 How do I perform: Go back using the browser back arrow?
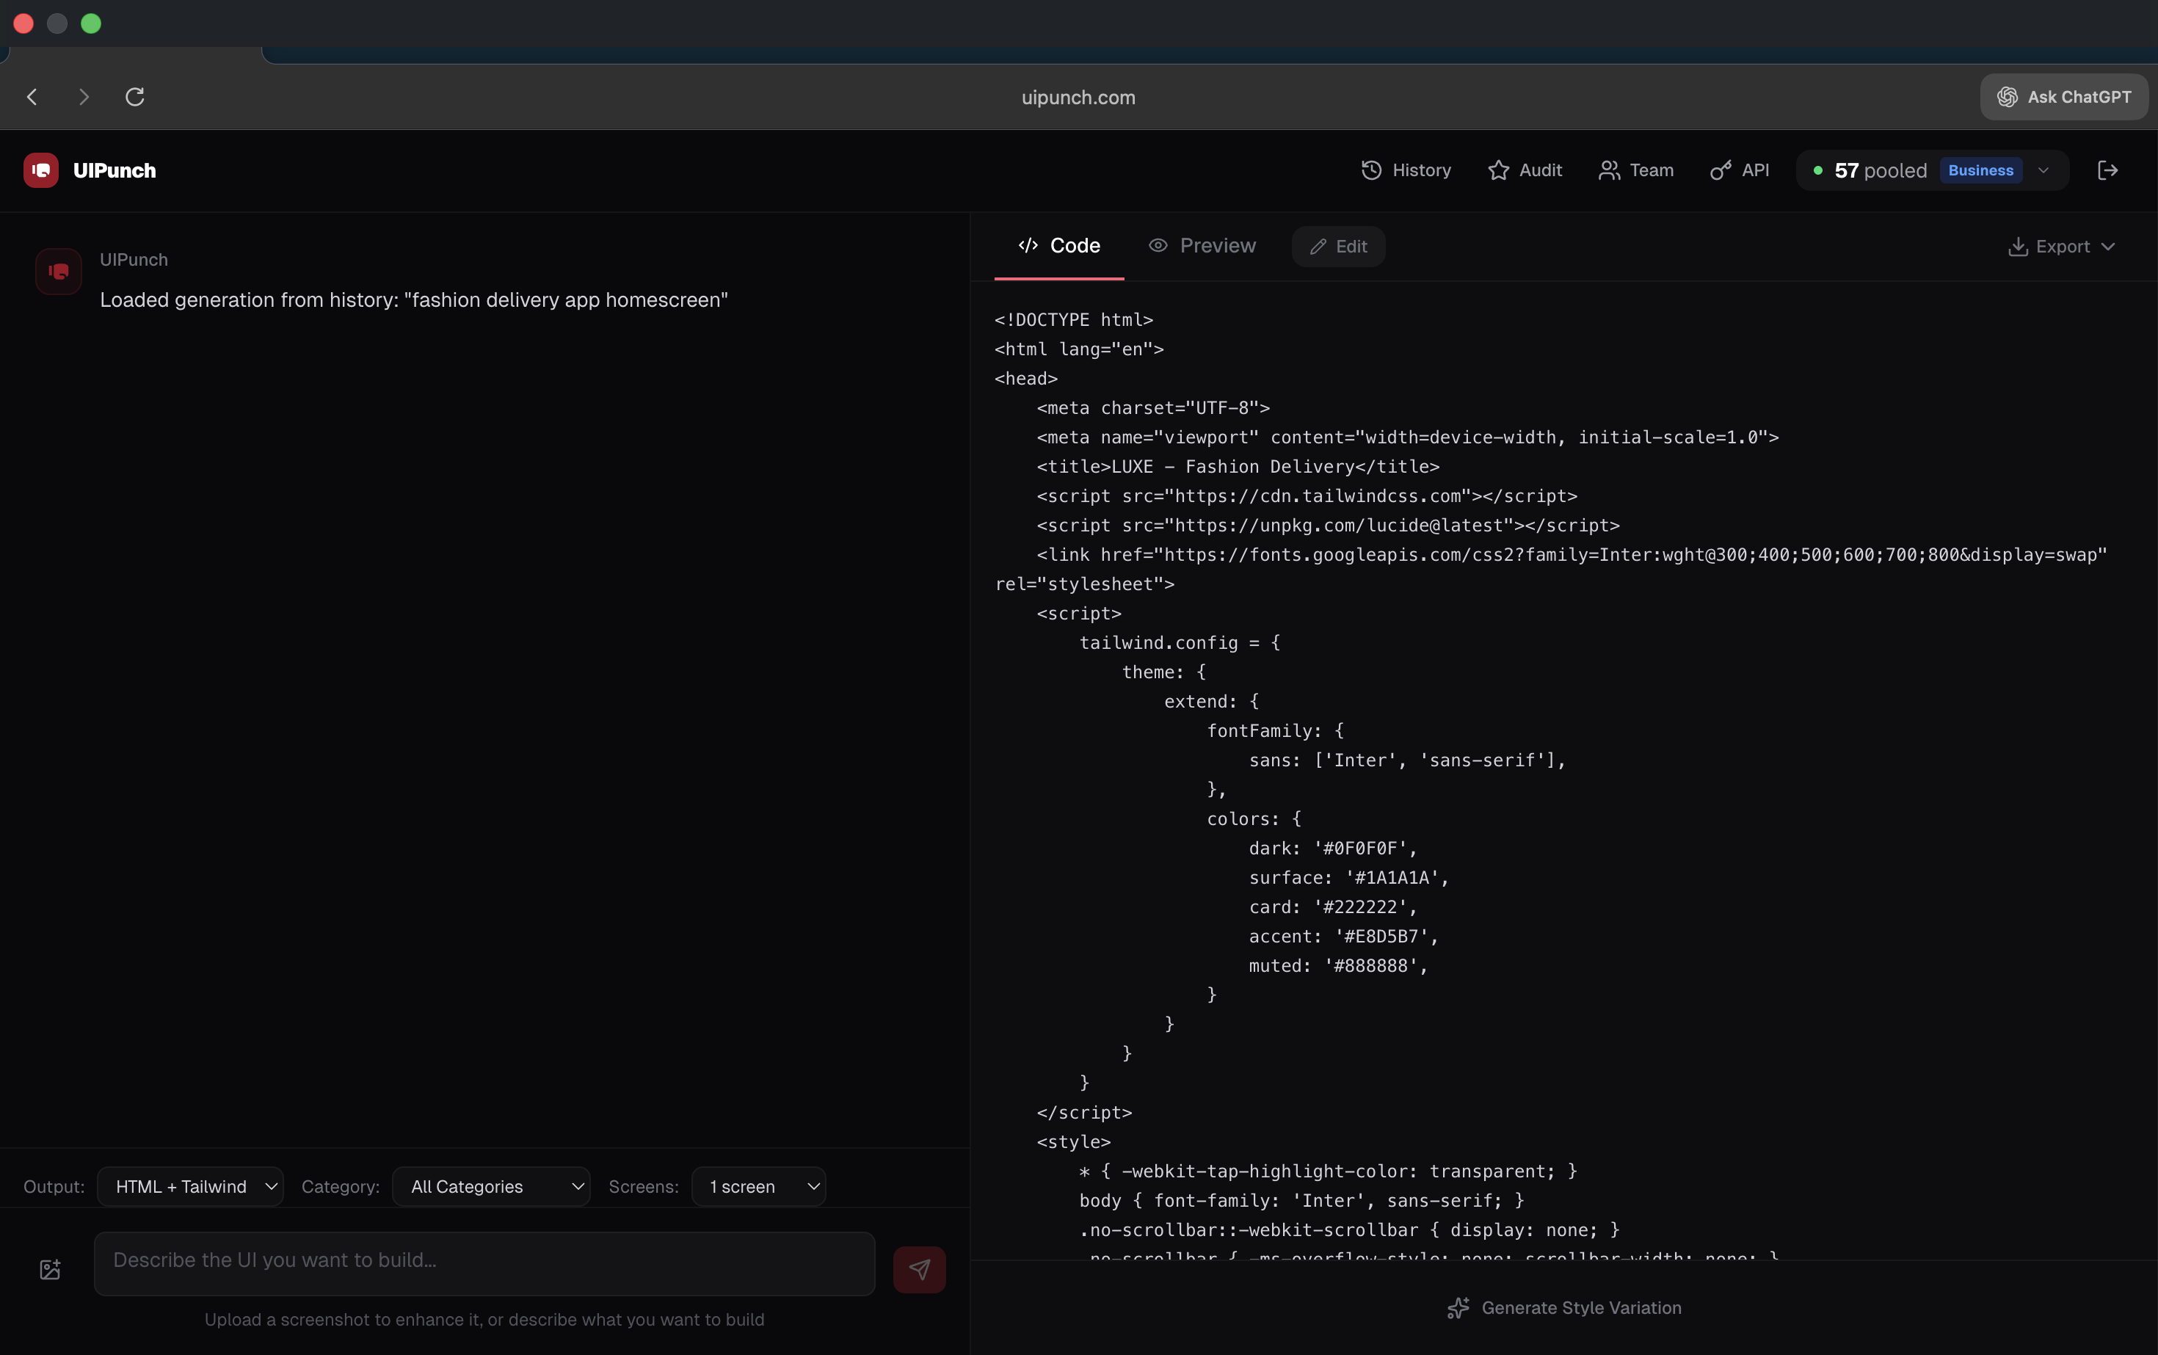tap(32, 97)
